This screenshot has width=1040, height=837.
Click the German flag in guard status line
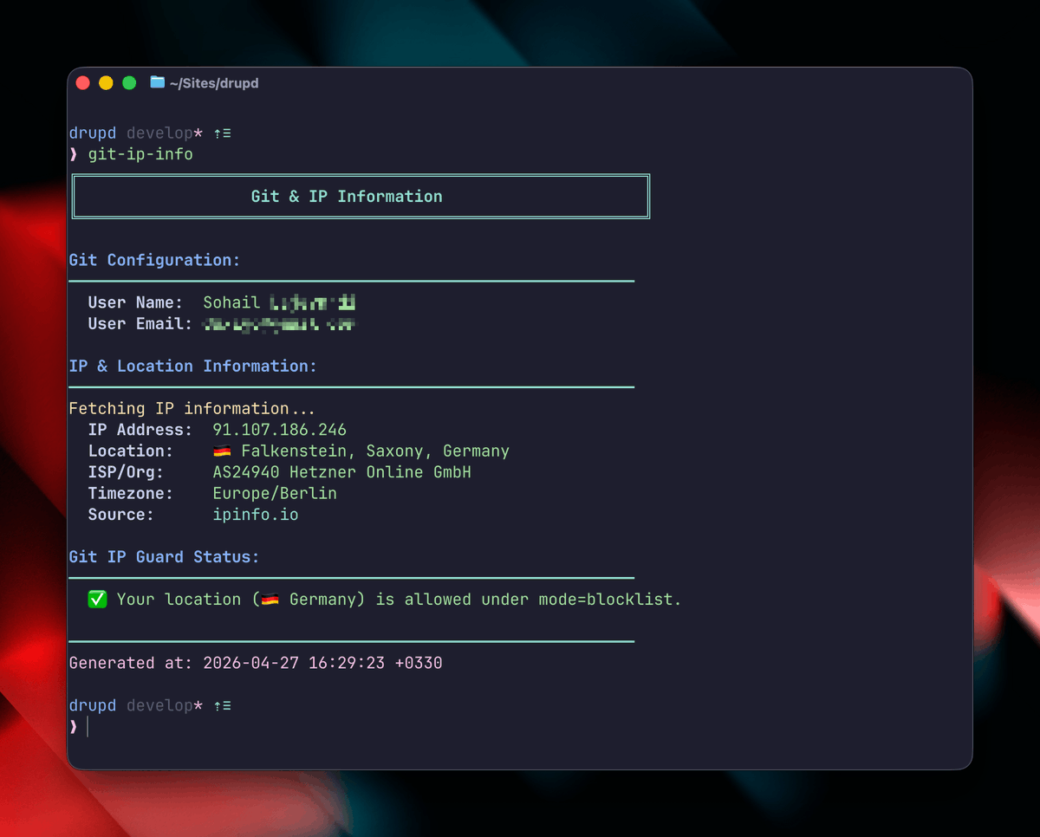point(270,600)
